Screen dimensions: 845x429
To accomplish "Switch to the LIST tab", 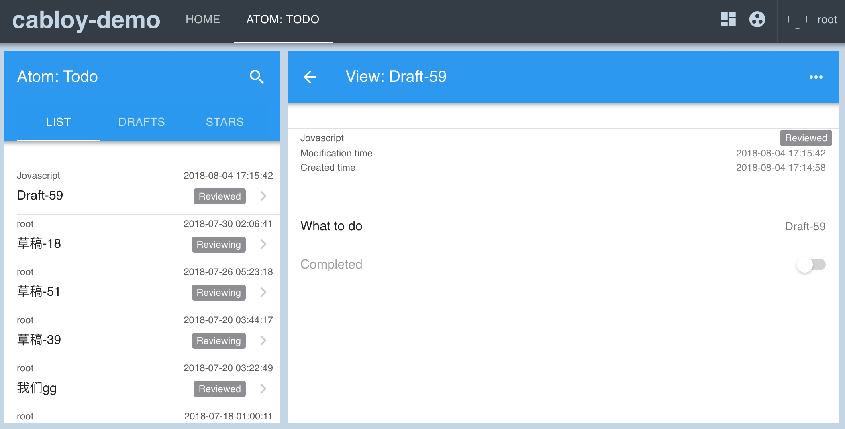I will pos(59,122).
